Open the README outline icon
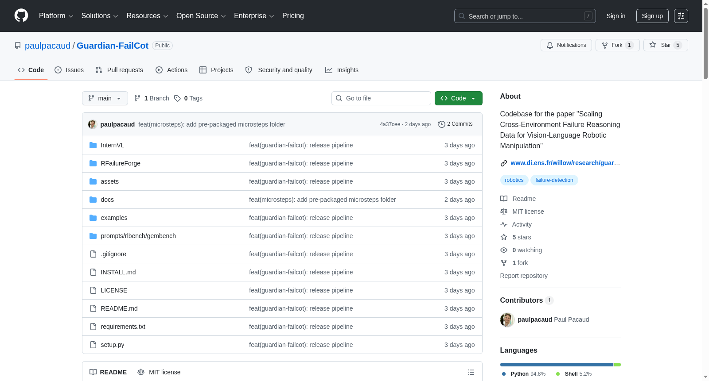This screenshot has width=709, height=381. click(471, 372)
